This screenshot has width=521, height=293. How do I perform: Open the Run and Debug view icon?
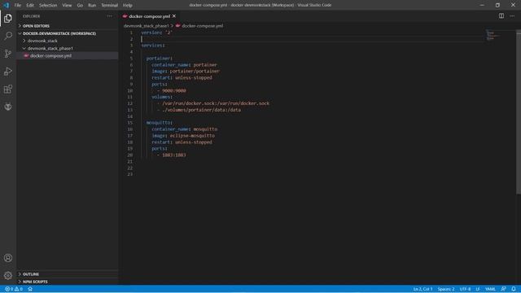(x=8, y=71)
